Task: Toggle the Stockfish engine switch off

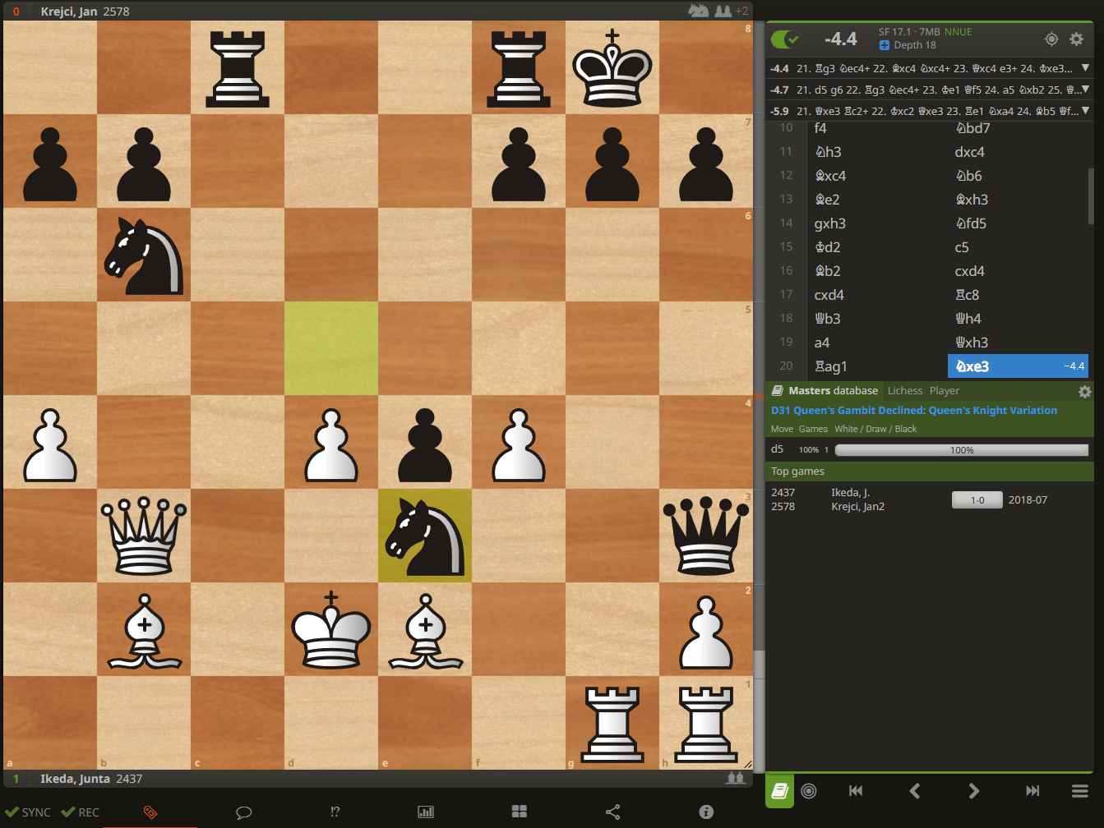Action: click(785, 39)
